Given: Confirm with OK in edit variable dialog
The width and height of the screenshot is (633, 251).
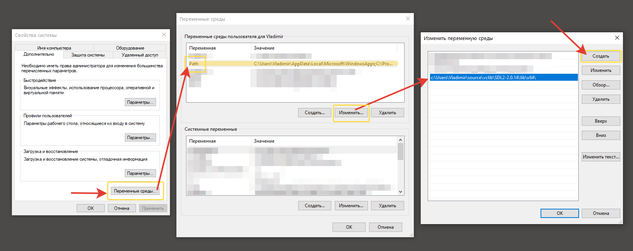Looking at the screenshot, I should [560, 213].
